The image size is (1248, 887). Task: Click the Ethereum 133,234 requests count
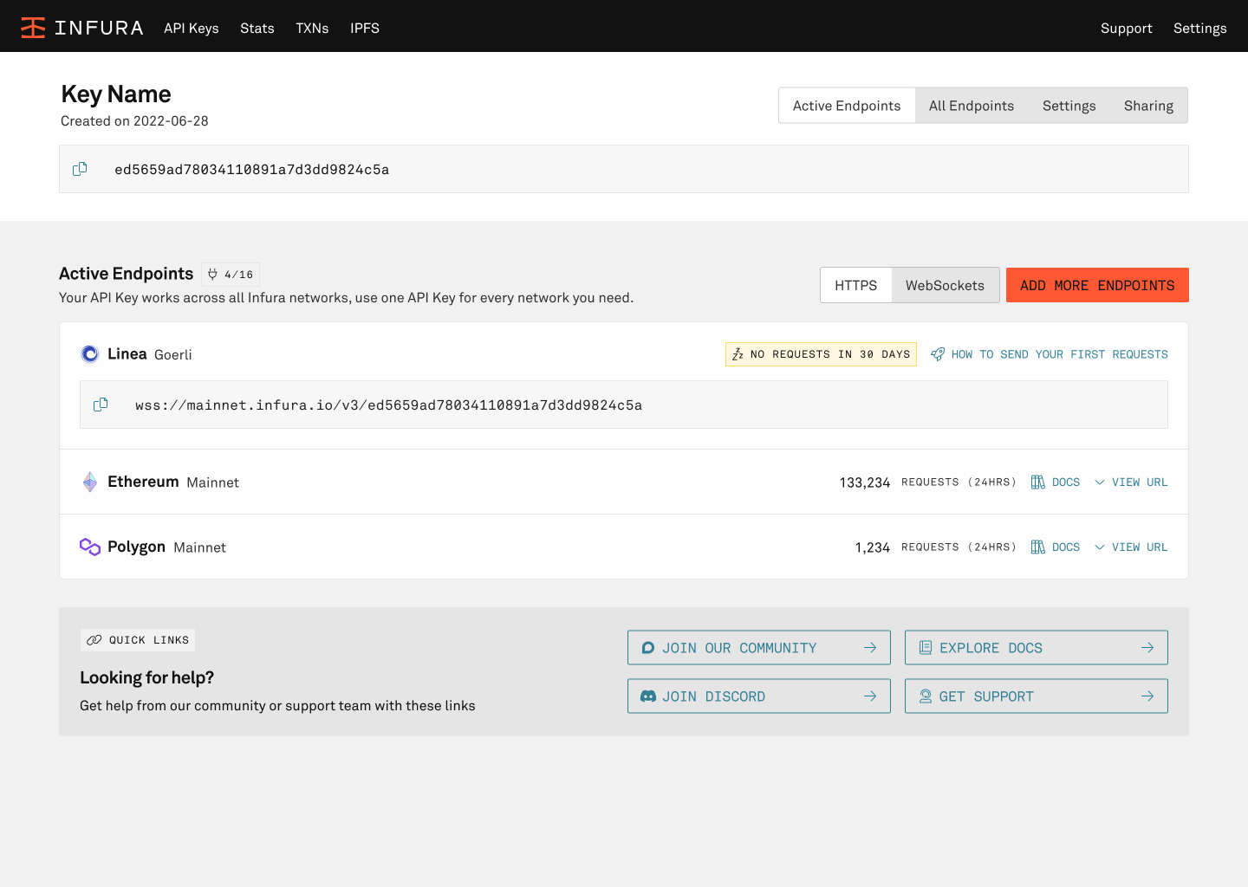pos(865,482)
